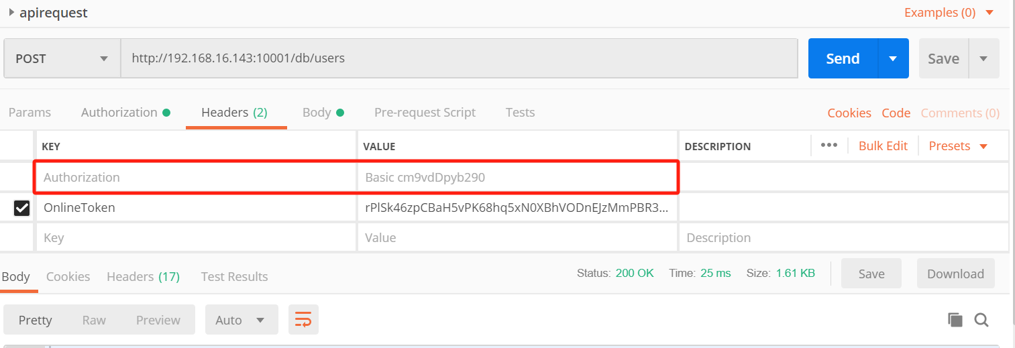Switch to the Authorization tab
Image resolution: width=1015 pixels, height=348 pixels.
point(125,112)
